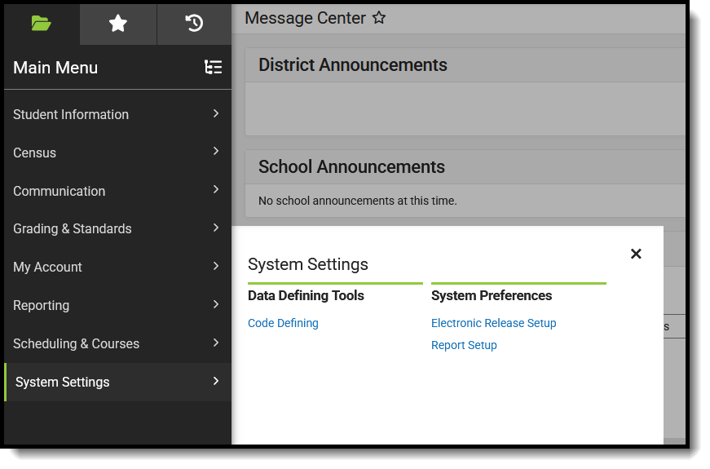The height and width of the screenshot is (469, 710).
Task: Collapse System Settings using its chevron
Action: [216, 381]
